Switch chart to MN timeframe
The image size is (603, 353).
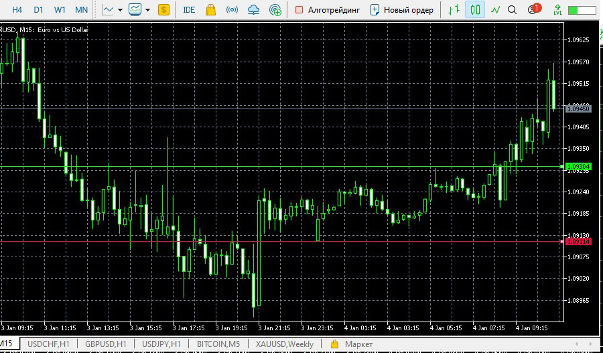(x=81, y=10)
